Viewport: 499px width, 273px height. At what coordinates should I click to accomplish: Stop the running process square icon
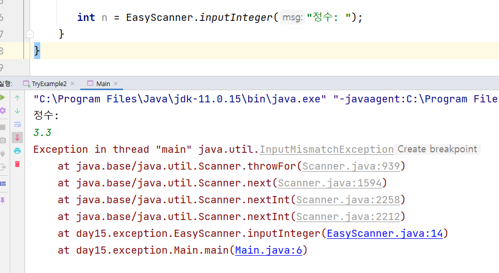pyautogui.click(x=3, y=127)
